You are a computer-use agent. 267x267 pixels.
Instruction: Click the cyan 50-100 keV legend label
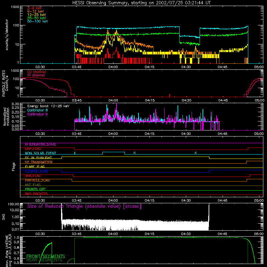click(x=38, y=21)
